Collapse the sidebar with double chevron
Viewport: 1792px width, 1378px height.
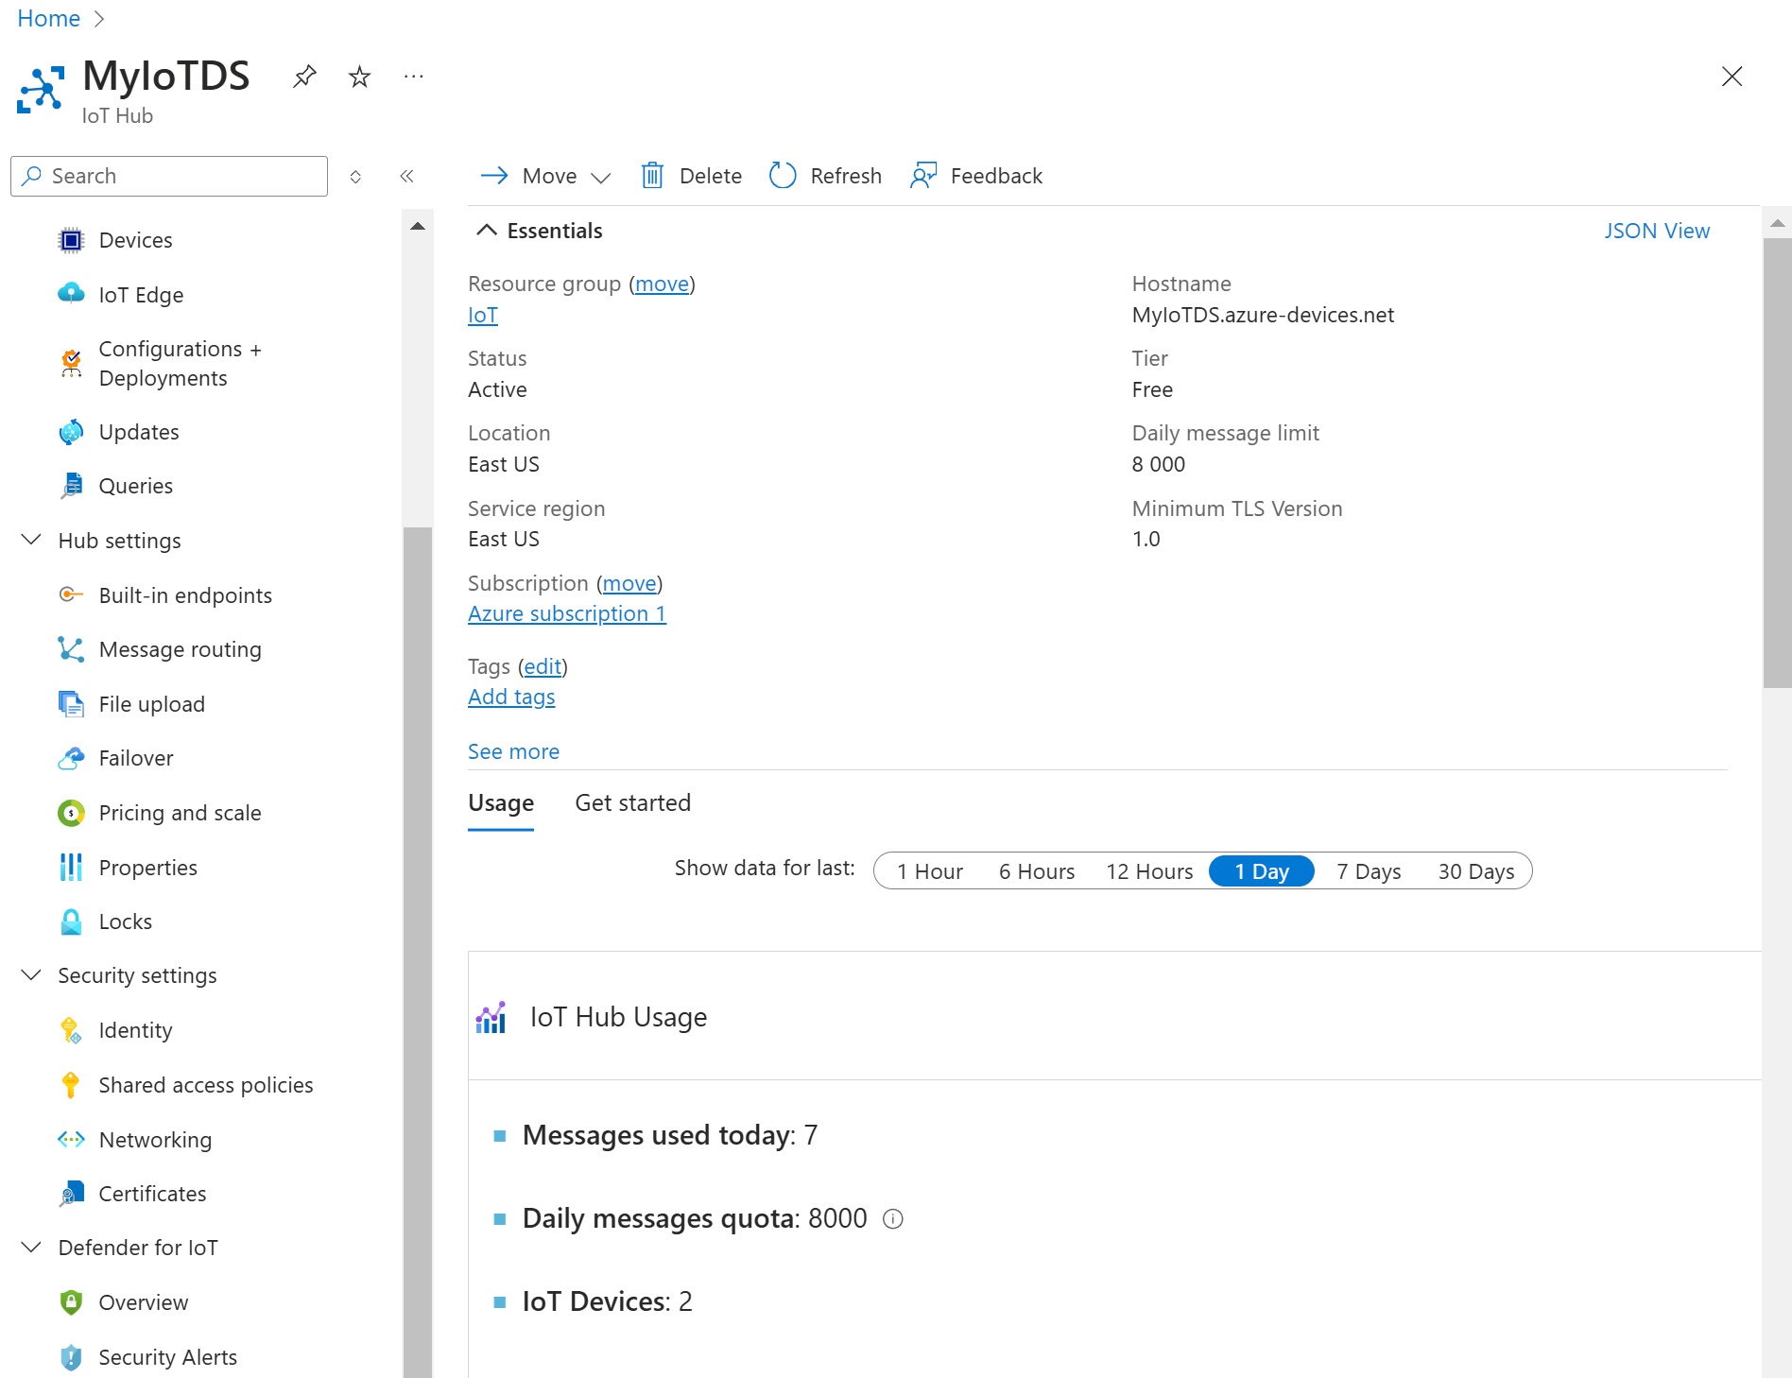pos(406,176)
